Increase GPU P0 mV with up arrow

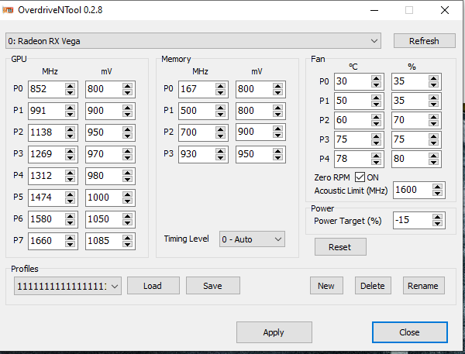coord(128,86)
